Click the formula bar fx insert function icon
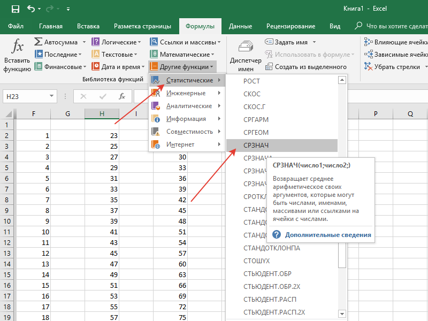Viewport: 428px width, 321px height. coord(122,96)
